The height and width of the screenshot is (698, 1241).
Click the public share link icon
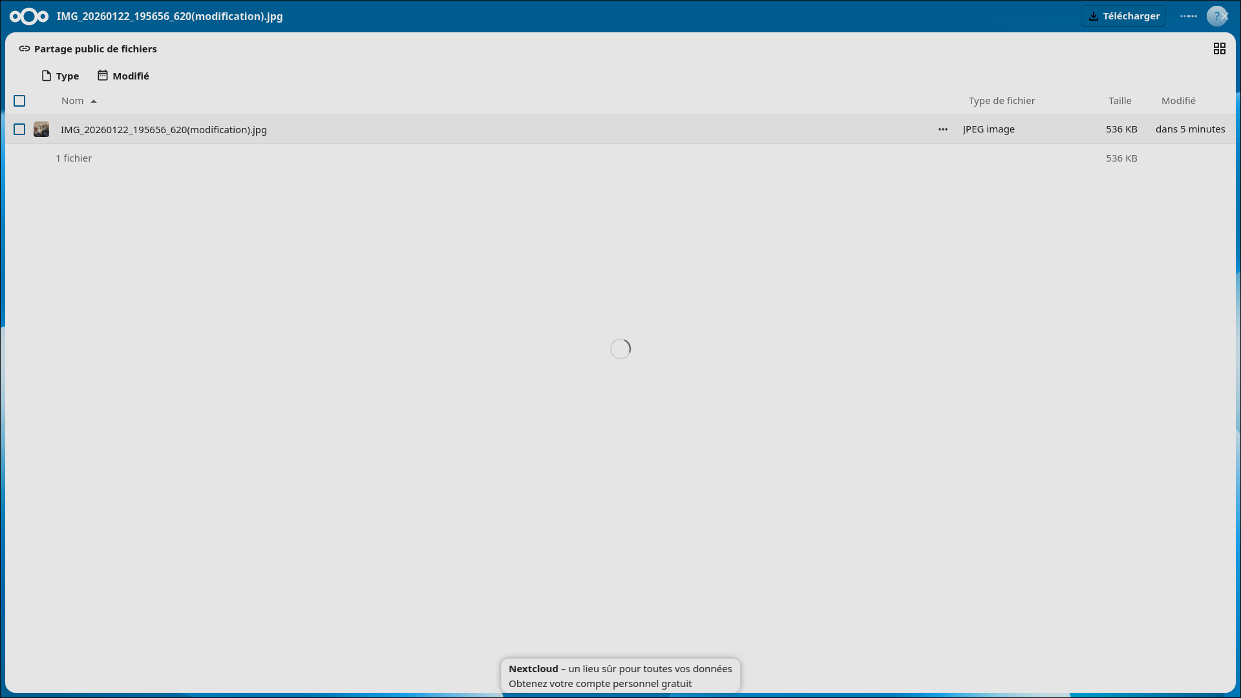coord(25,49)
